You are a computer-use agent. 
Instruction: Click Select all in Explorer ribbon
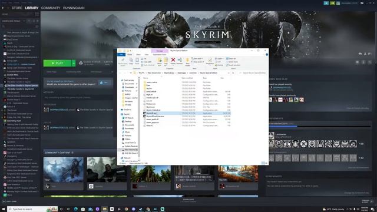(231, 59)
